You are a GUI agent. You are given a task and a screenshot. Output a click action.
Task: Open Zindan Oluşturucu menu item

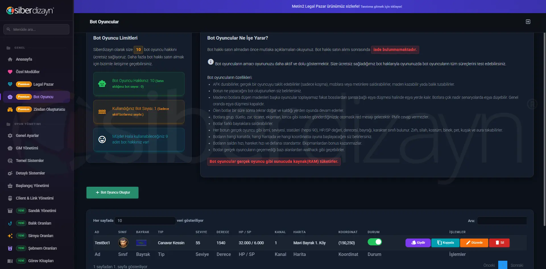pos(37,109)
